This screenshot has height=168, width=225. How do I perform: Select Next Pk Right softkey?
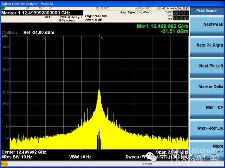[x=207, y=46]
